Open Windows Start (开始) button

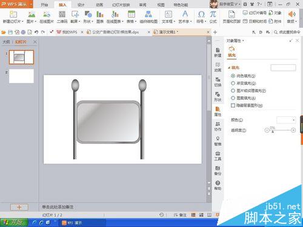pos(13,223)
